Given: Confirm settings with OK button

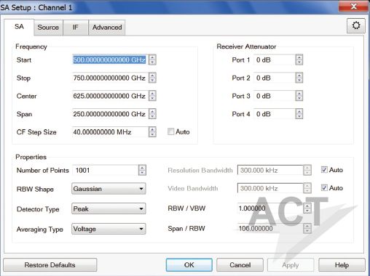Looking at the screenshot, I should click(x=189, y=265).
